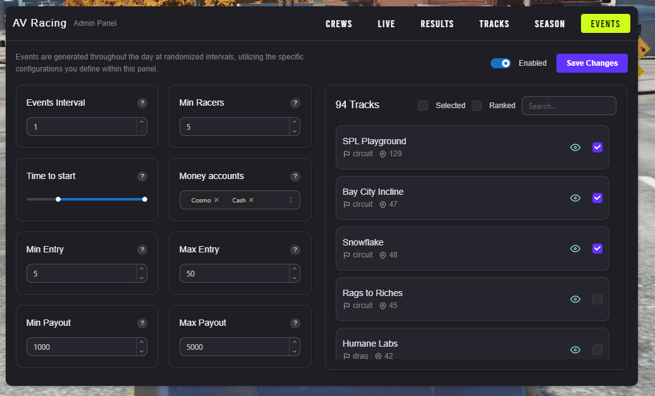Click the Time to start slider track
The image size is (655, 396).
[x=101, y=199]
